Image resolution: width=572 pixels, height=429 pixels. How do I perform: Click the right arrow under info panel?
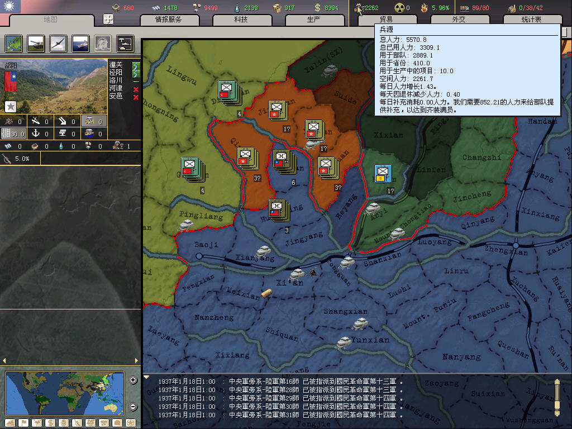coord(136,360)
